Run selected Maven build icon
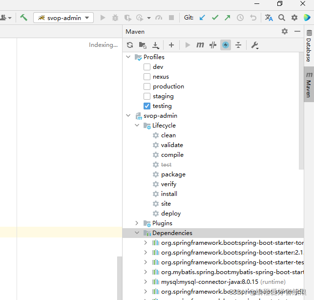 [x=188, y=45]
